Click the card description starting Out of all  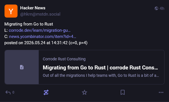101,75
